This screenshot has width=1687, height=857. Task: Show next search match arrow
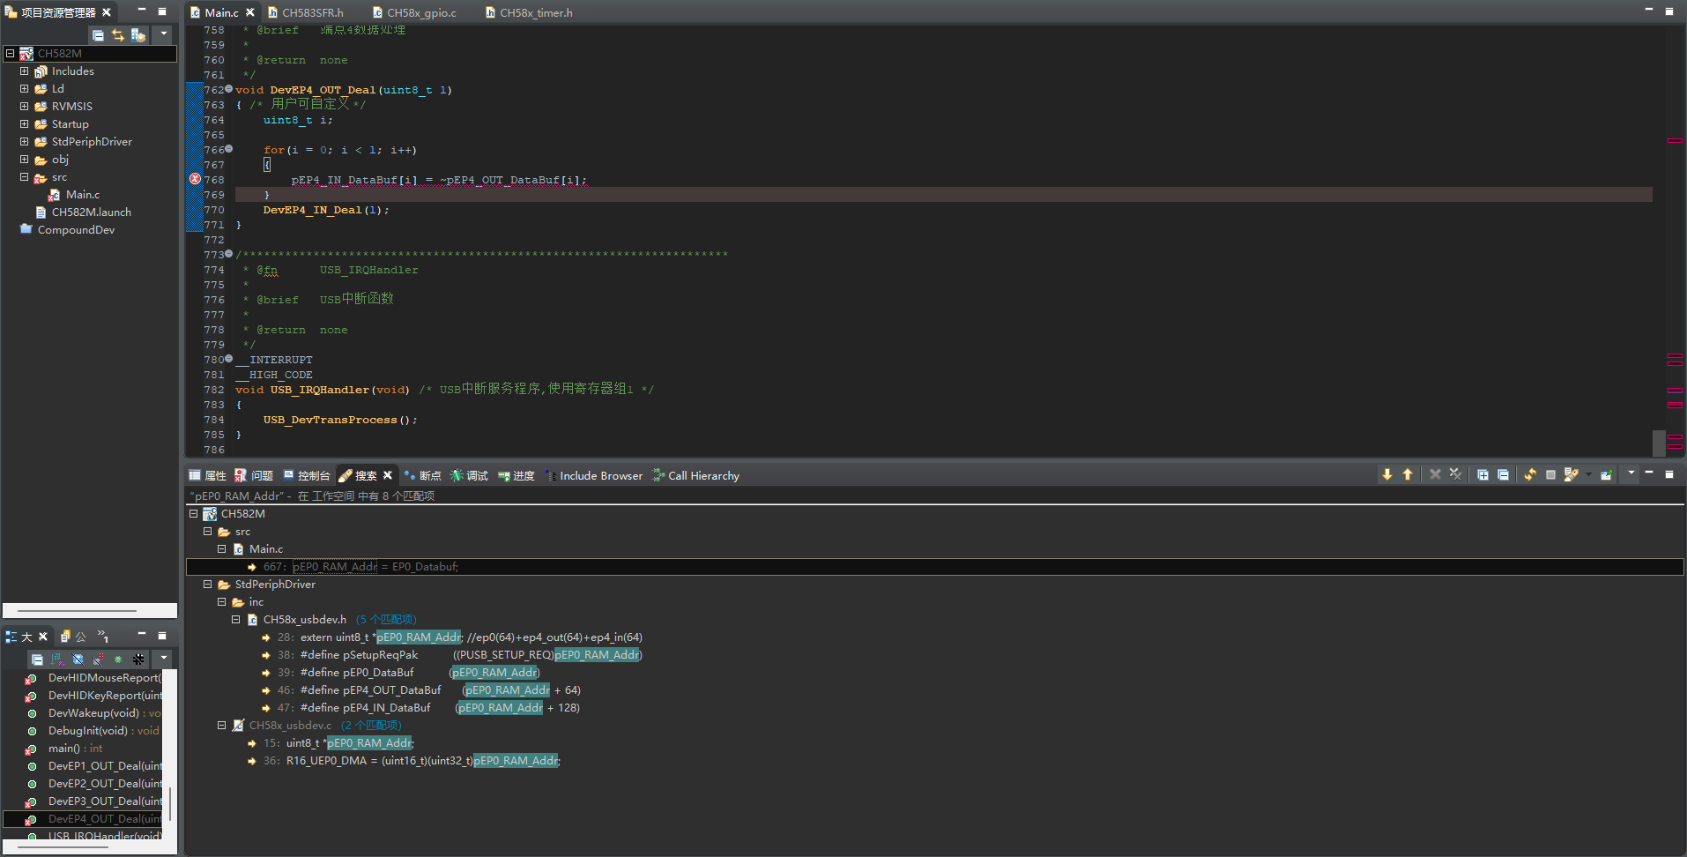(x=1387, y=474)
